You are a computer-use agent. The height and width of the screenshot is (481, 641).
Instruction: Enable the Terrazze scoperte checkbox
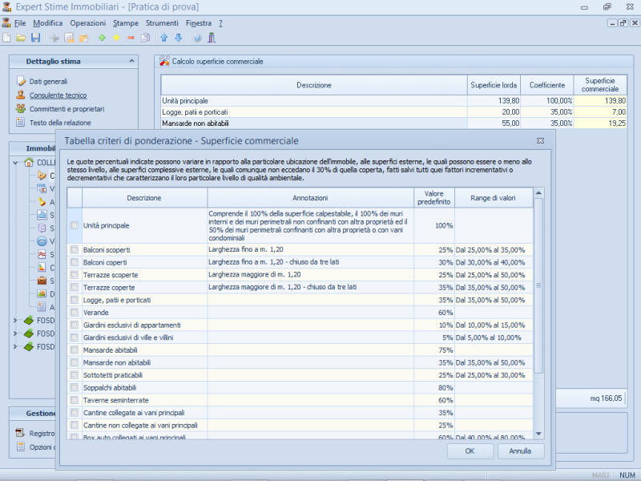click(x=74, y=275)
